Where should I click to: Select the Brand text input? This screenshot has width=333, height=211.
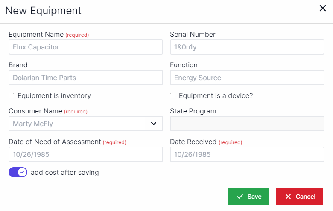point(85,78)
